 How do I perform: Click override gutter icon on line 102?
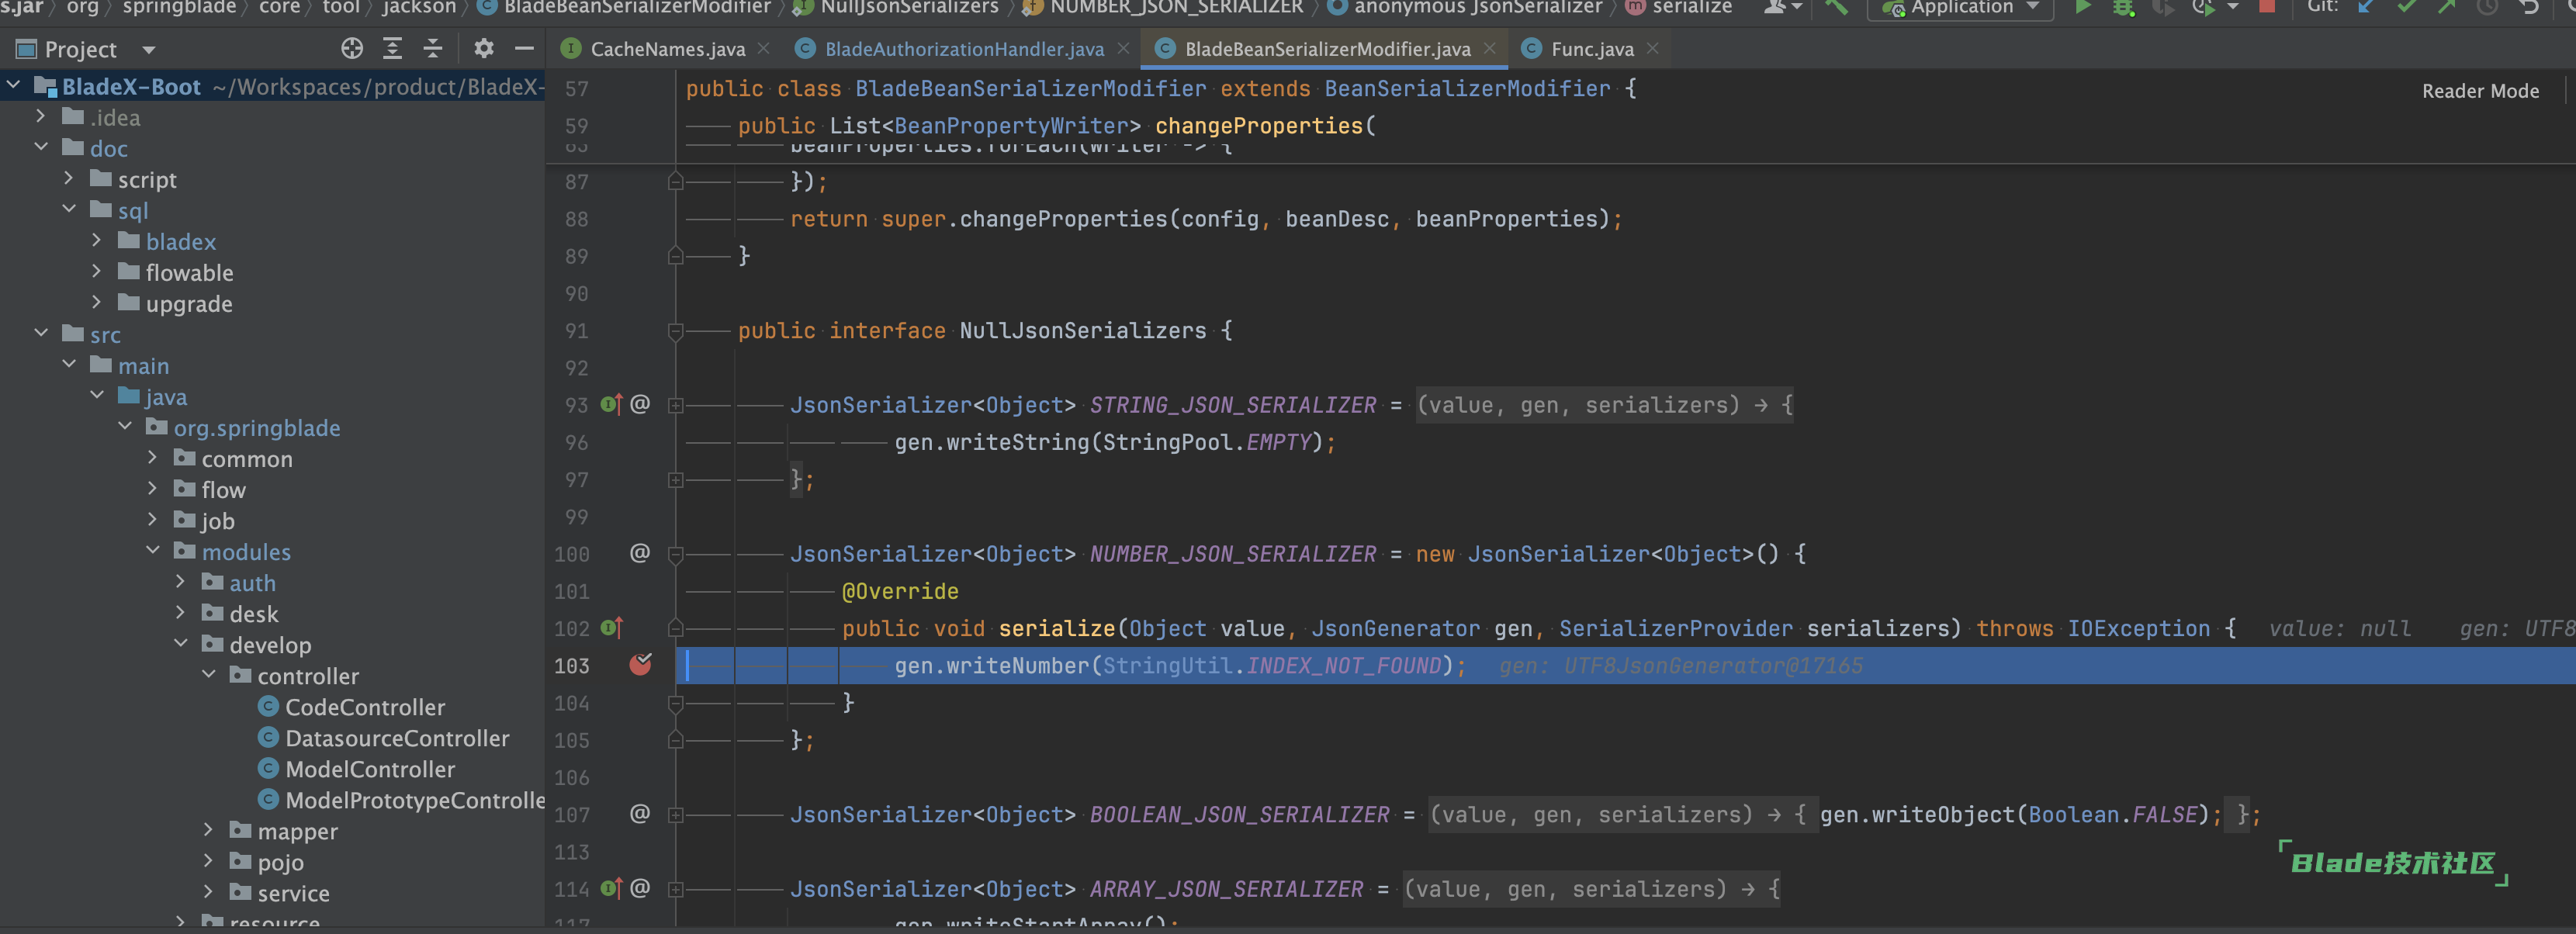[x=611, y=627]
